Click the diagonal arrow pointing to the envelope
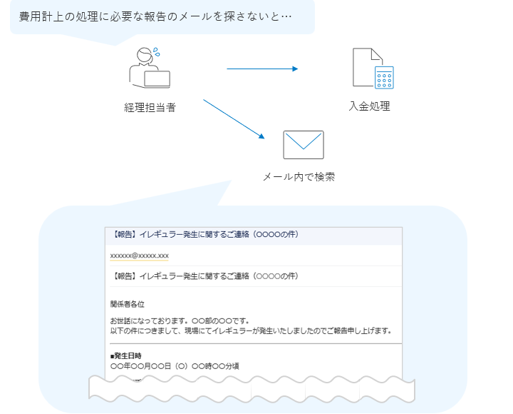This screenshot has width=513, height=414. click(234, 119)
